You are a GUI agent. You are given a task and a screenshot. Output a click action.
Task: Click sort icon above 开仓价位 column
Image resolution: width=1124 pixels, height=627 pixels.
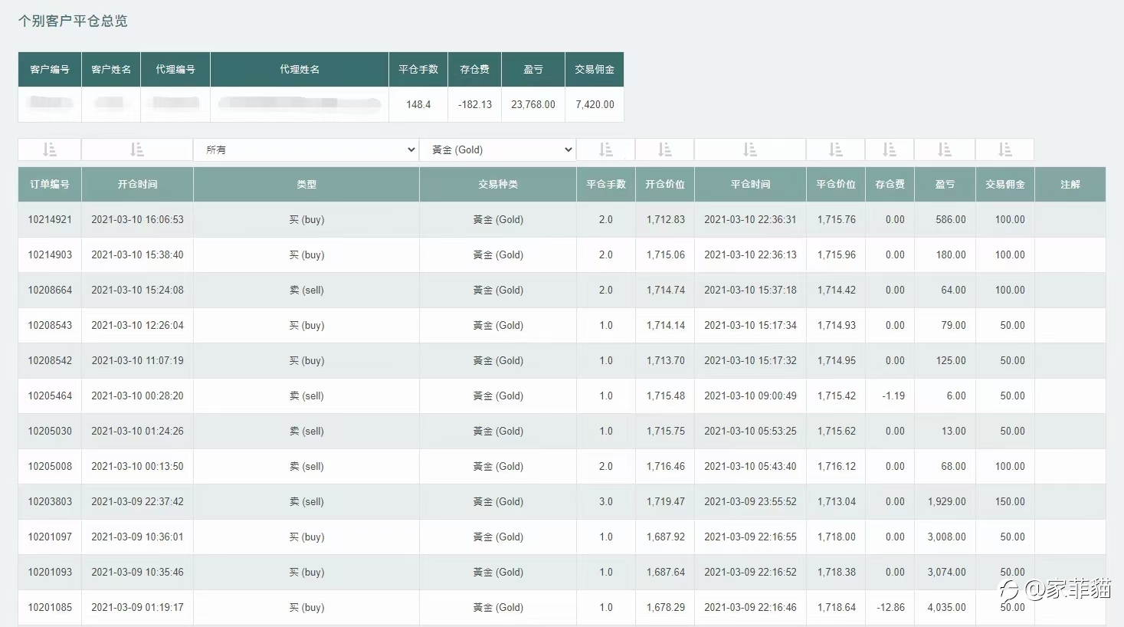665,149
